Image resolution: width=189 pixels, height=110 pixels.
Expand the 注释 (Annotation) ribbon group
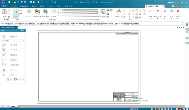[x=150, y=13]
